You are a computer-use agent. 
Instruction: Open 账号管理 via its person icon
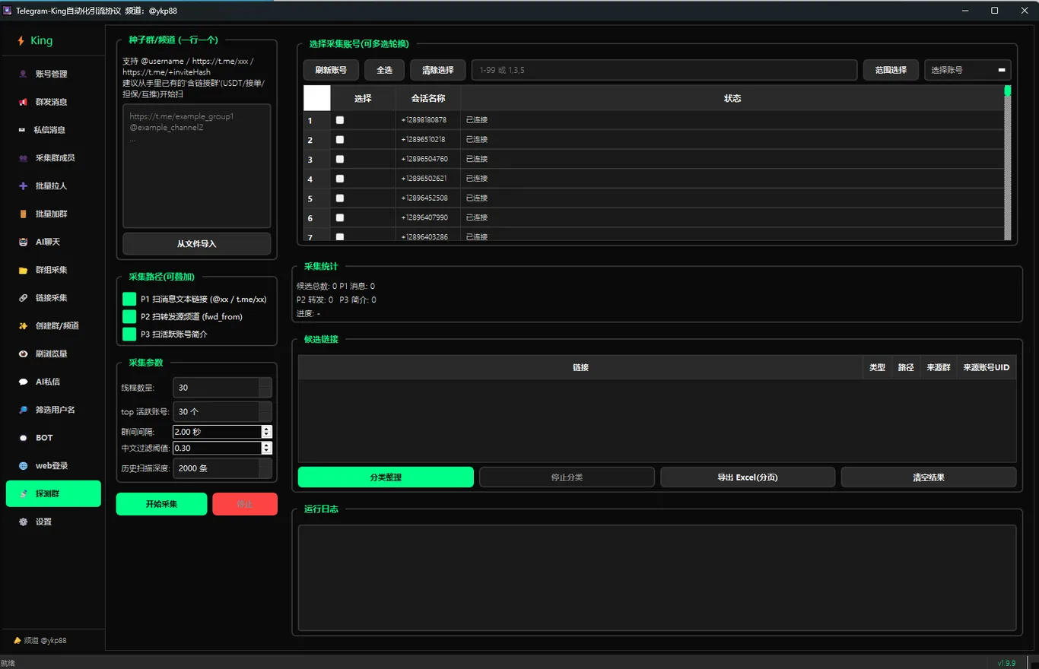(23, 74)
